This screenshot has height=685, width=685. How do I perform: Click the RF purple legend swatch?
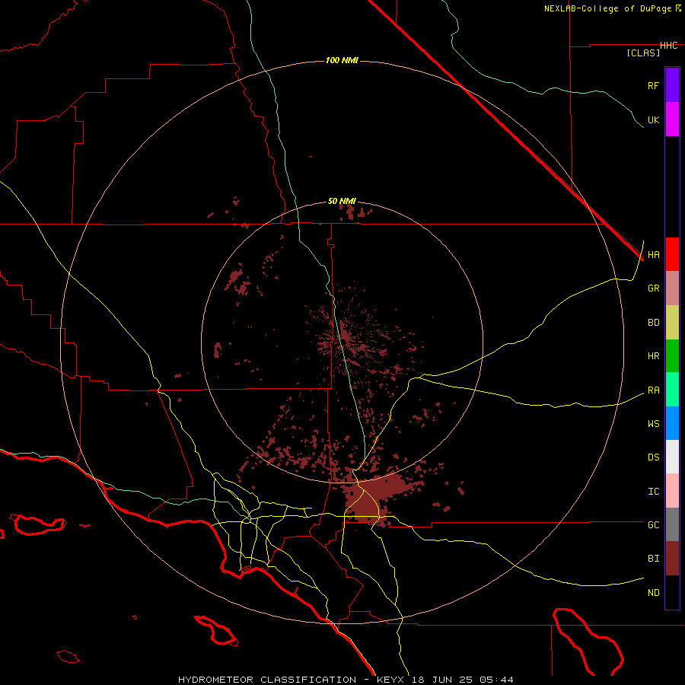(x=672, y=85)
